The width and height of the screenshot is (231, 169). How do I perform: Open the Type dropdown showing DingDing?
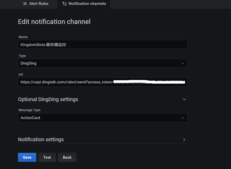tap(100, 63)
